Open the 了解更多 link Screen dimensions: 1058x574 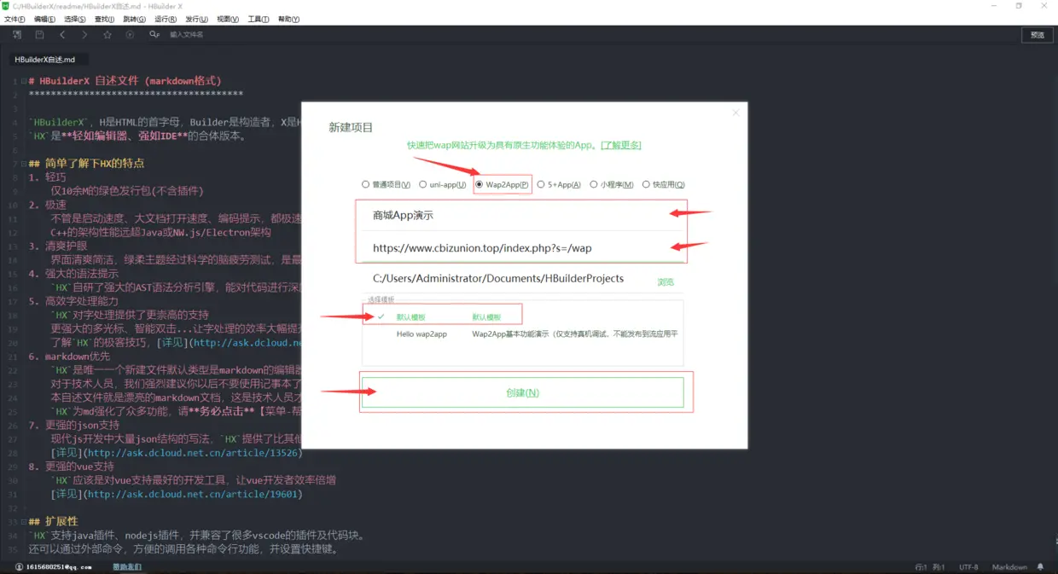coord(621,146)
